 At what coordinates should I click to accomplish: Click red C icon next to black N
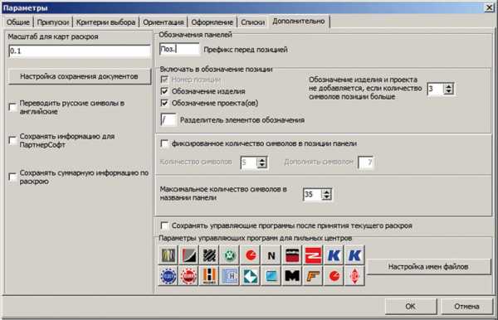(x=251, y=255)
